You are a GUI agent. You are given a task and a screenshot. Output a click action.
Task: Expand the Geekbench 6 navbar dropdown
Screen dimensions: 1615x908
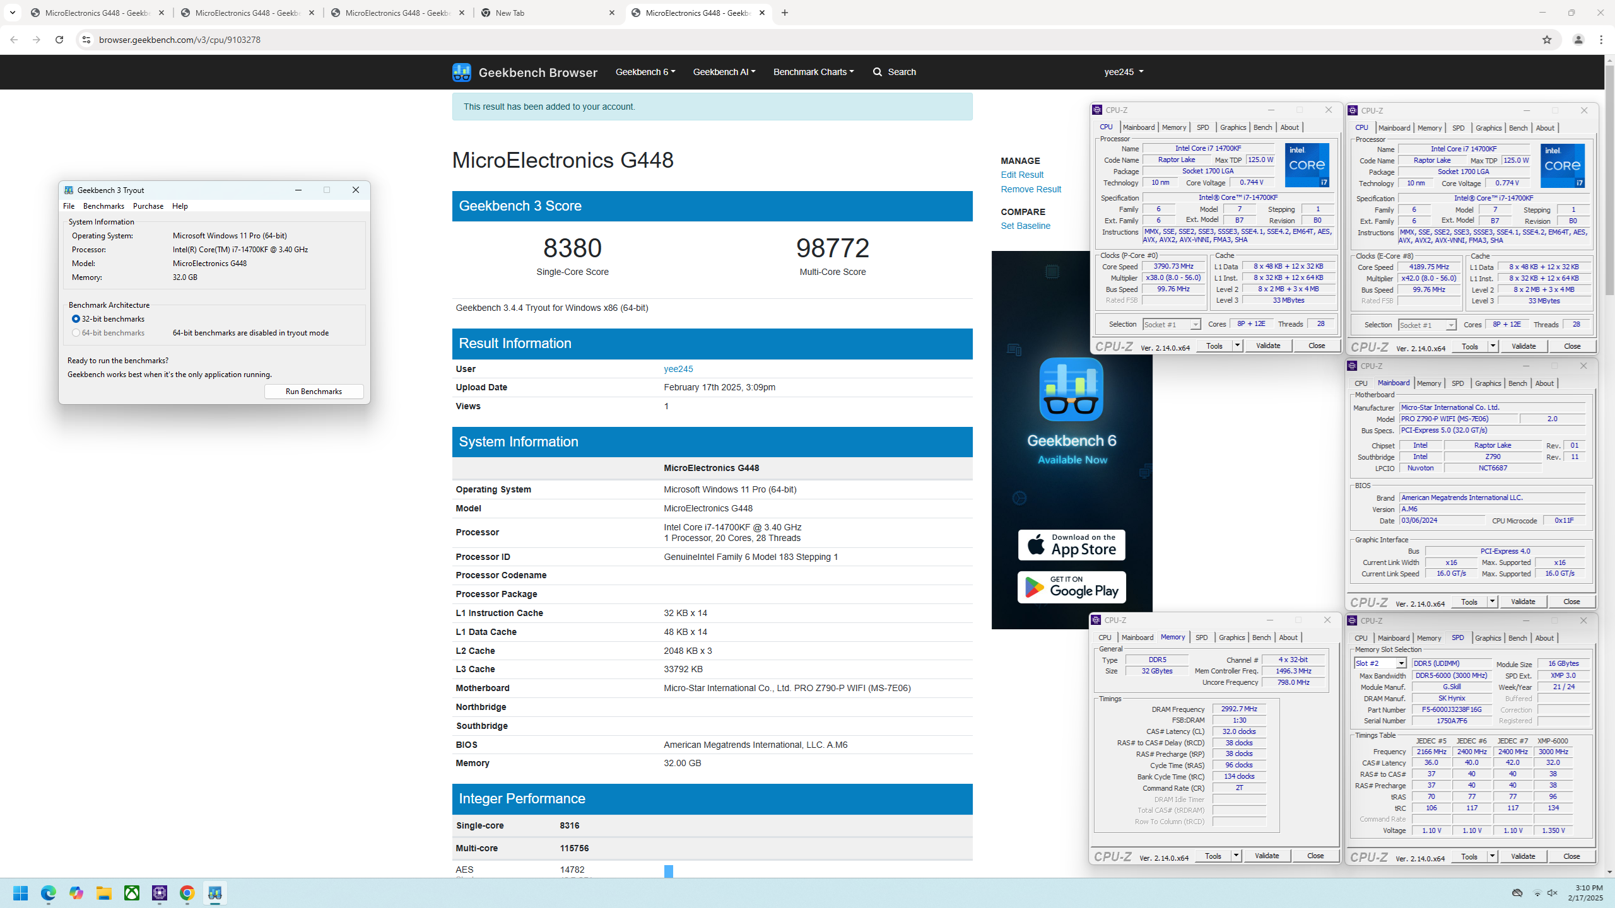coord(645,72)
